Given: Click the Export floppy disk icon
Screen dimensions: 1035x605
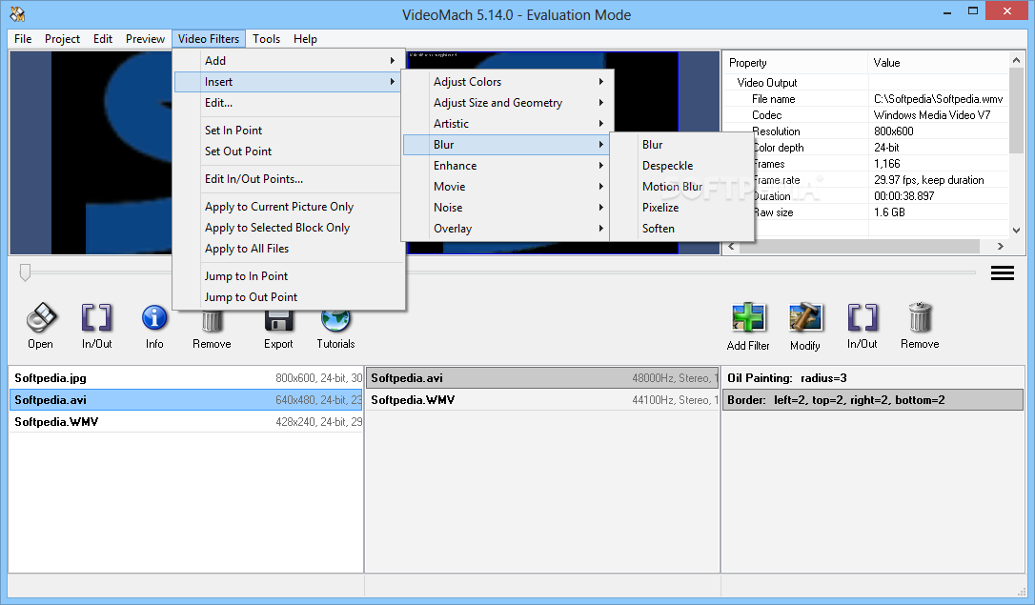Looking at the screenshot, I should point(278,321).
